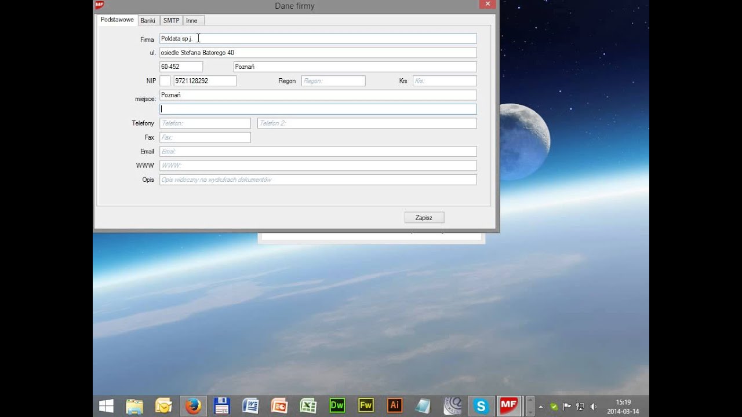This screenshot has height=417, width=742.
Task: Launch Excel from the taskbar
Action: click(308, 406)
